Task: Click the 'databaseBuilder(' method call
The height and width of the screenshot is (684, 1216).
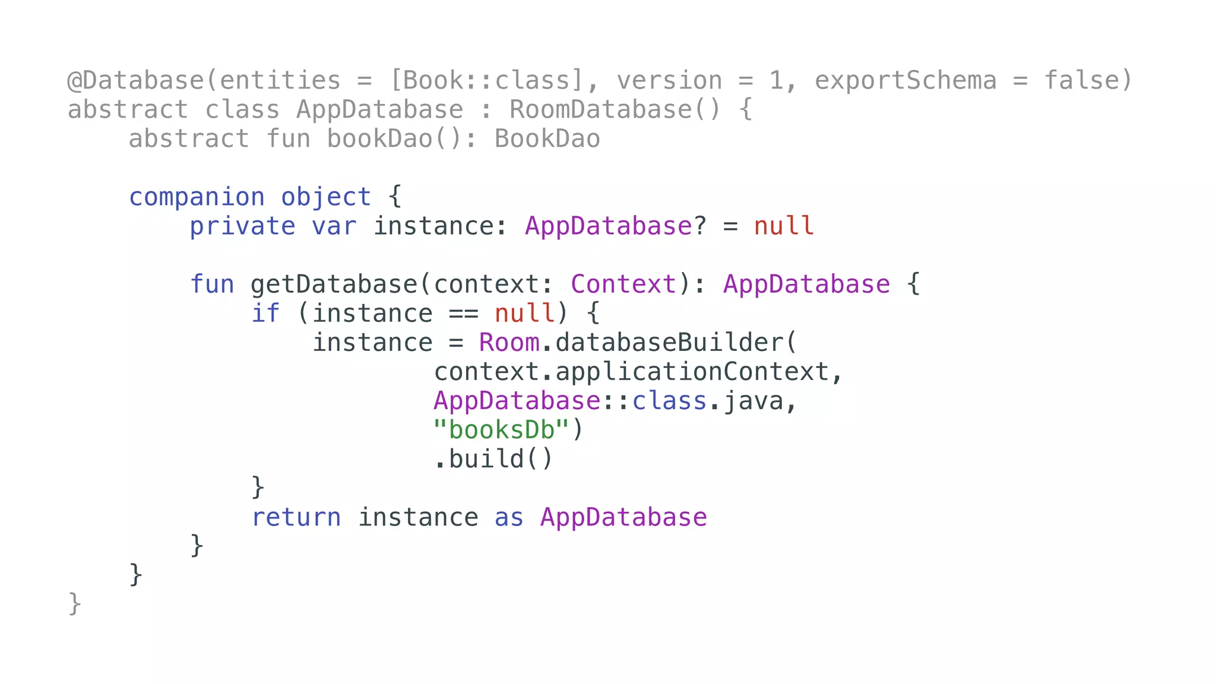Action: tap(676, 343)
